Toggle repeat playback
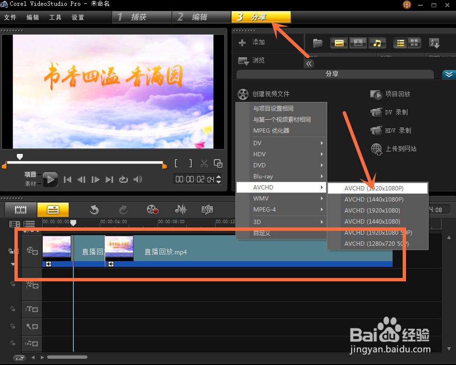456x365 pixels. pyautogui.click(x=123, y=179)
